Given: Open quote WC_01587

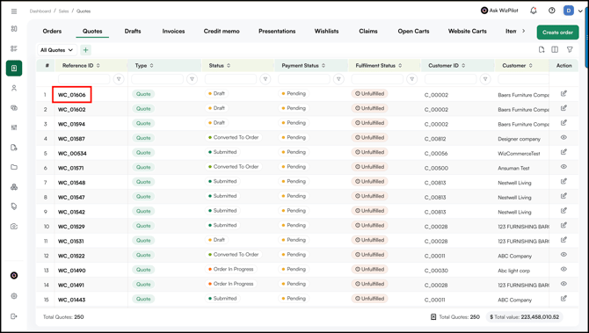Looking at the screenshot, I should pyautogui.click(x=71, y=139).
